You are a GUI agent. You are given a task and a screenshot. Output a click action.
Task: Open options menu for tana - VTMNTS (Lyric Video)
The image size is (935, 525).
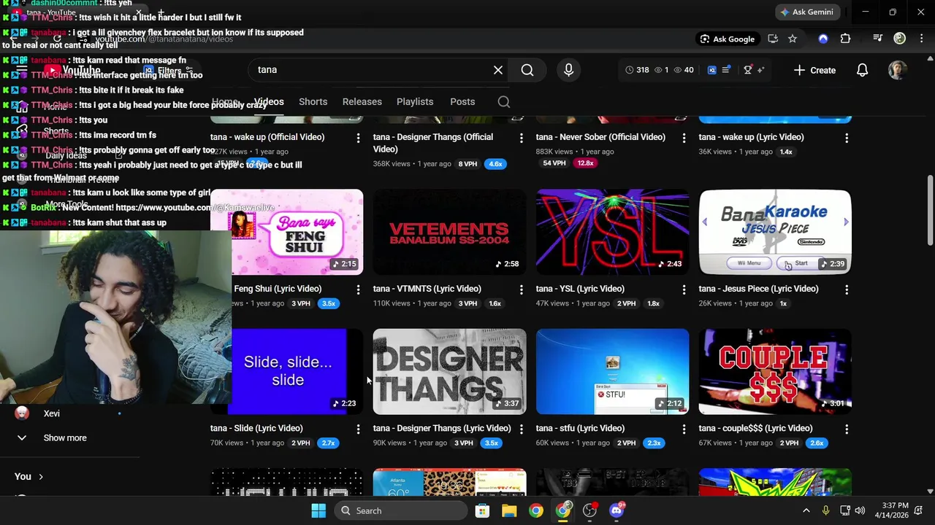coord(521,289)
